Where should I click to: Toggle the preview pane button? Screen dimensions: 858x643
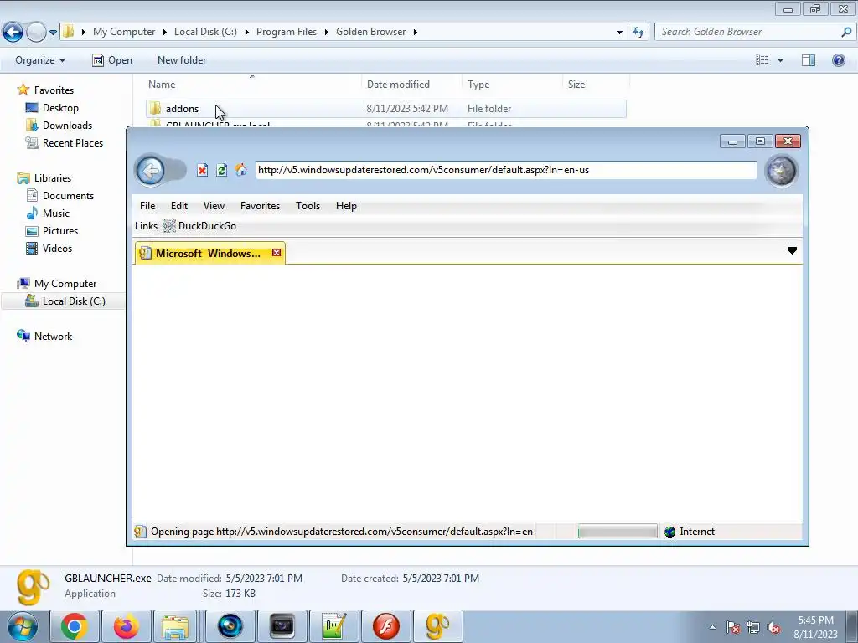809,60
